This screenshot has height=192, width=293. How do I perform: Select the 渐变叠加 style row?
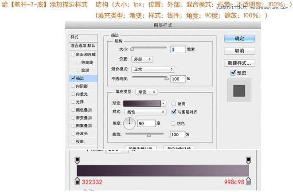(x=83, y=118)
